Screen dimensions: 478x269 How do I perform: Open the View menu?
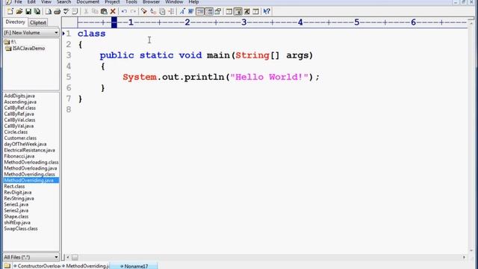coord(46,1)
